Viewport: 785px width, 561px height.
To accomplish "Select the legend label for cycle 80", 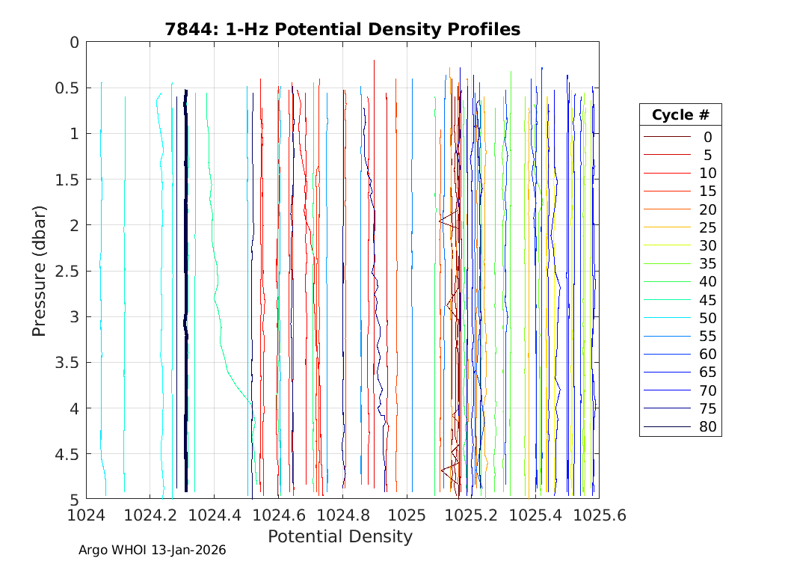I will (x=707, y=428).
